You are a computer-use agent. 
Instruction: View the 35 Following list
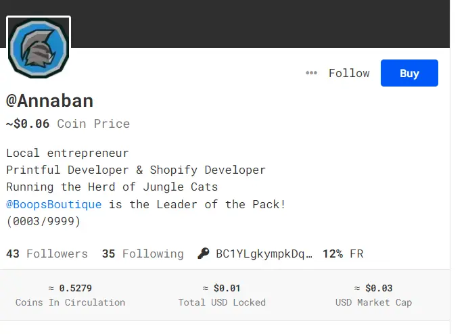pos(143,254)
